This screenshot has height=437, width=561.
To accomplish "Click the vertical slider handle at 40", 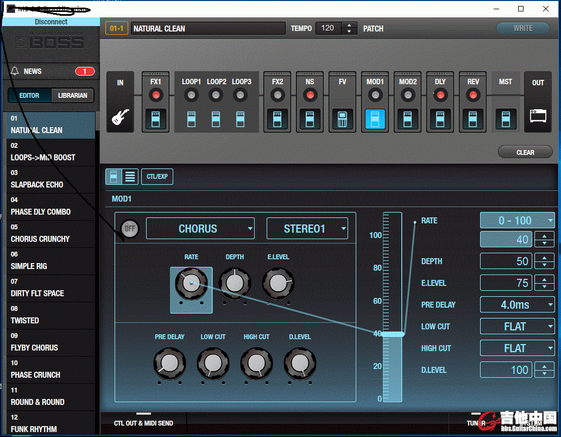I will [x=393, y=334].
